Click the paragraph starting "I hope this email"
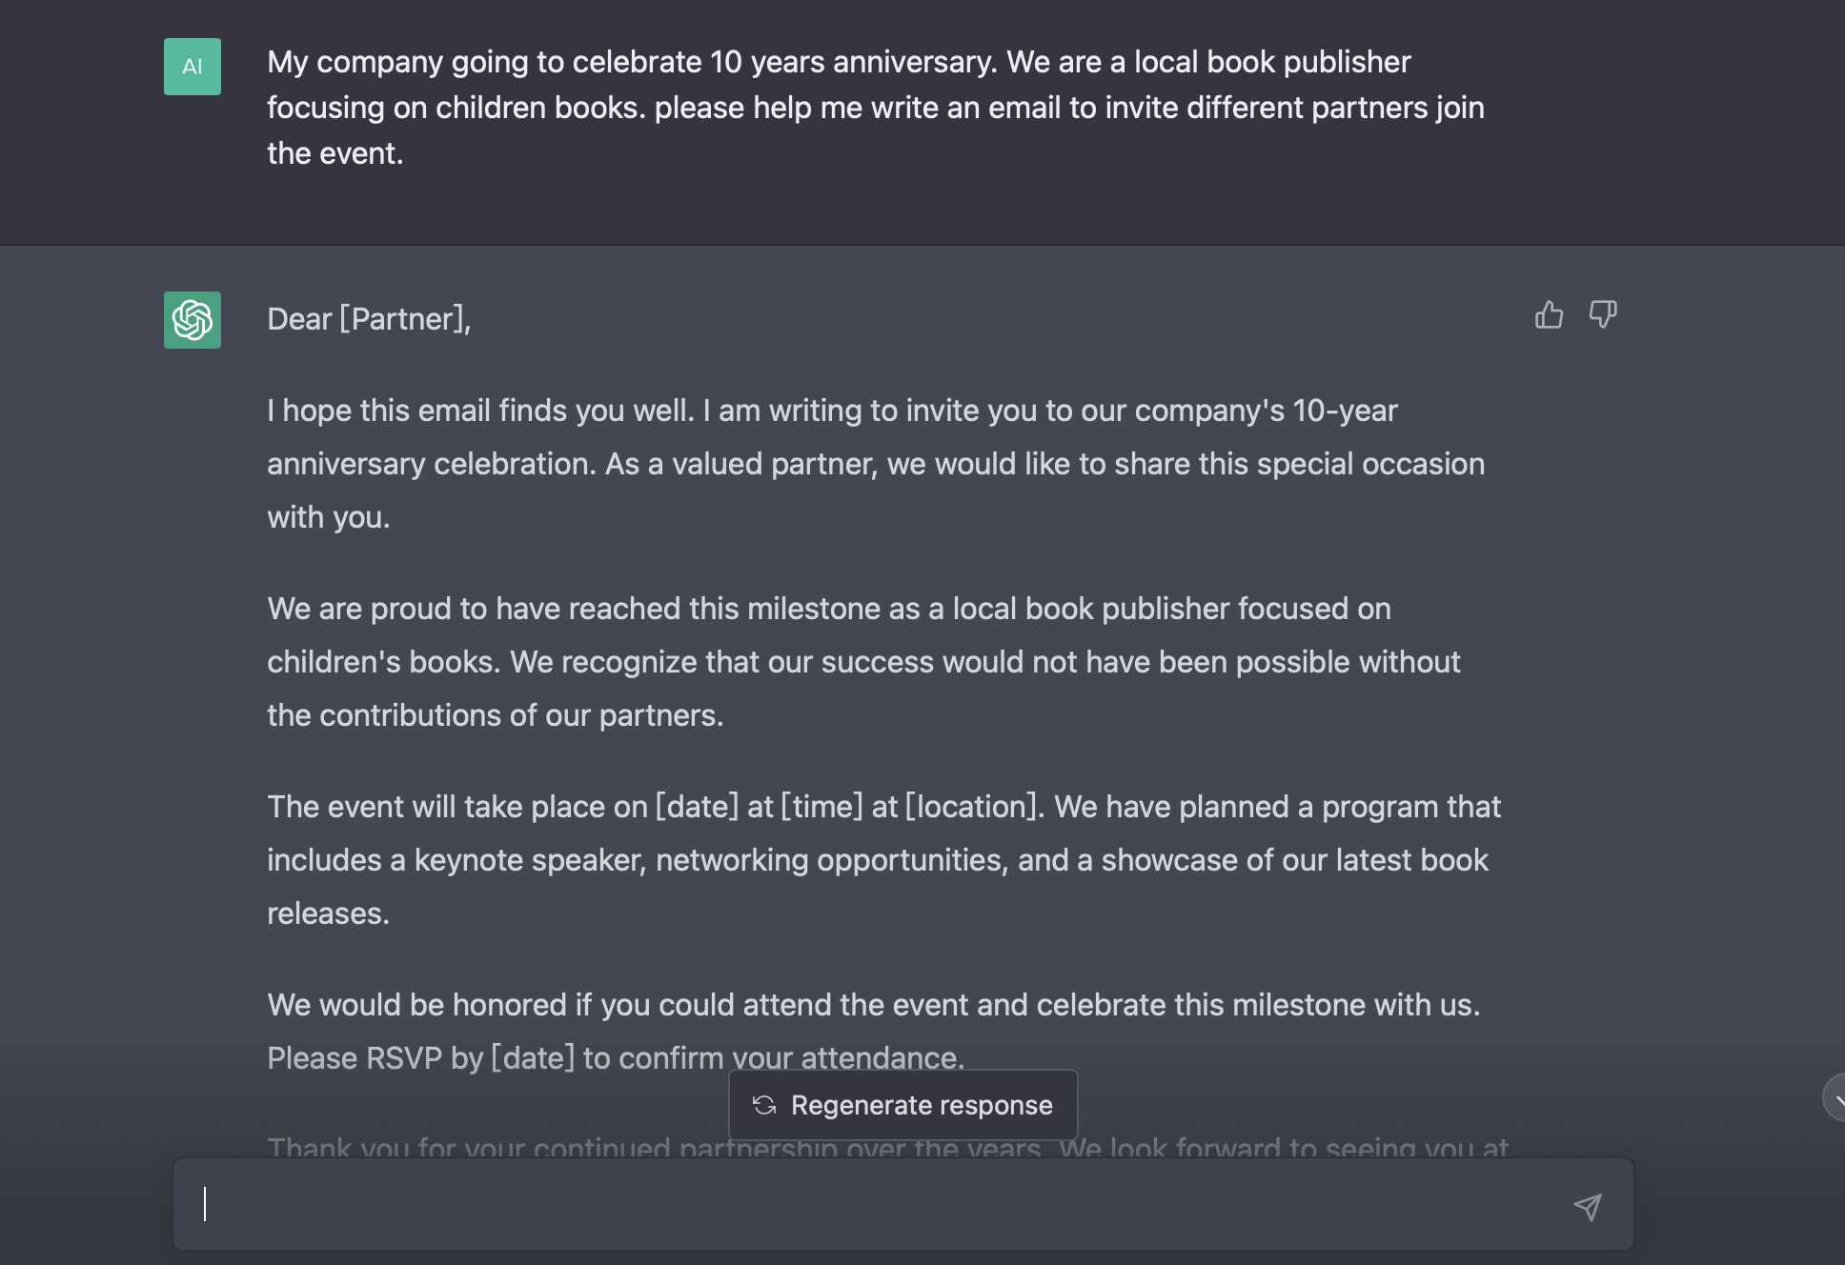 point(876,464)
